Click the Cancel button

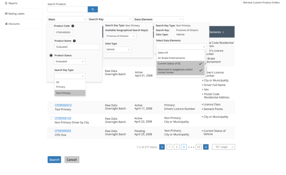tap(71, 160)
